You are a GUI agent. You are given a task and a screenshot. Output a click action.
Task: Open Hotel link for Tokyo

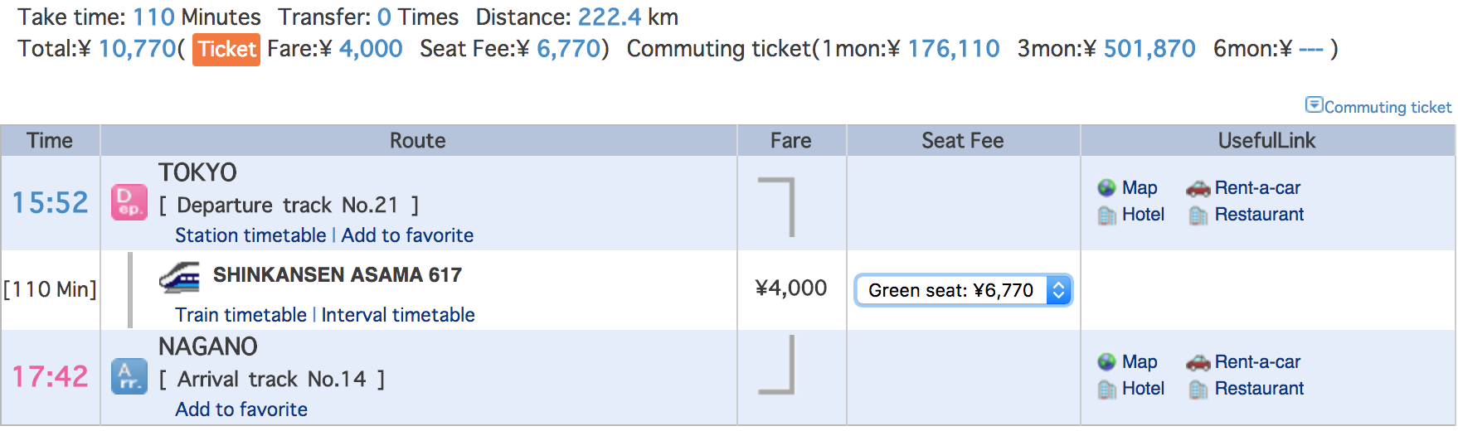pos(1143,215)
